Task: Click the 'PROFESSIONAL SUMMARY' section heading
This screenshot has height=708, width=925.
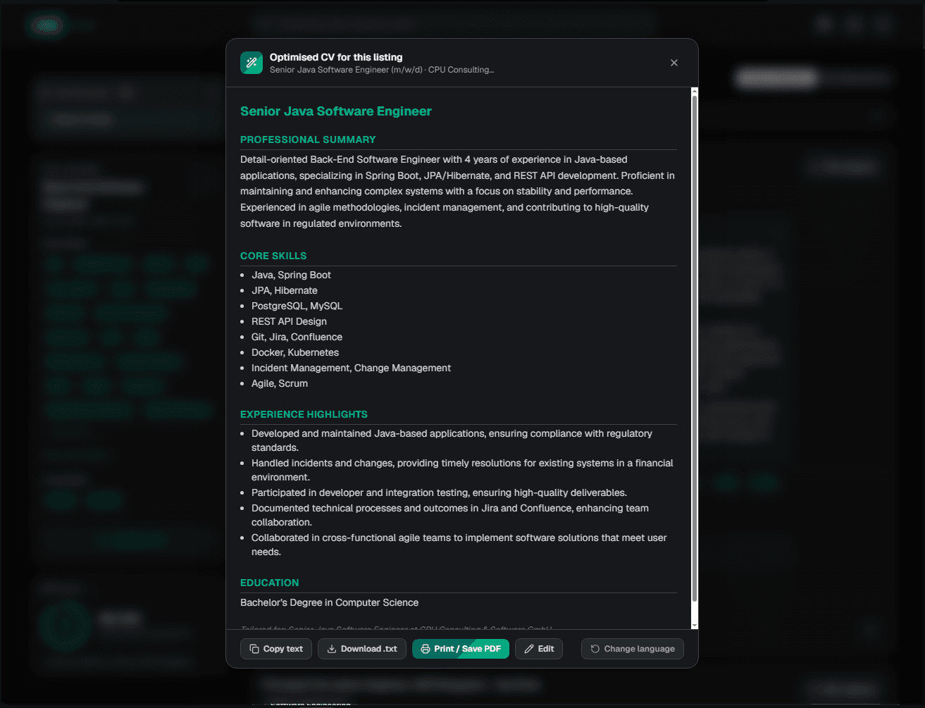Action: point(308,139)
